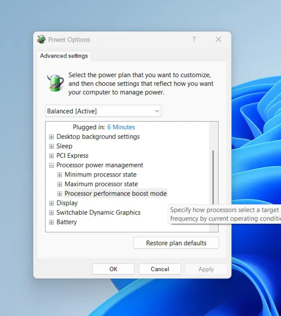Select Switchable Dynamic Graphics label
The height and width of the screenshot is (316, 281).
click(98, 213)
